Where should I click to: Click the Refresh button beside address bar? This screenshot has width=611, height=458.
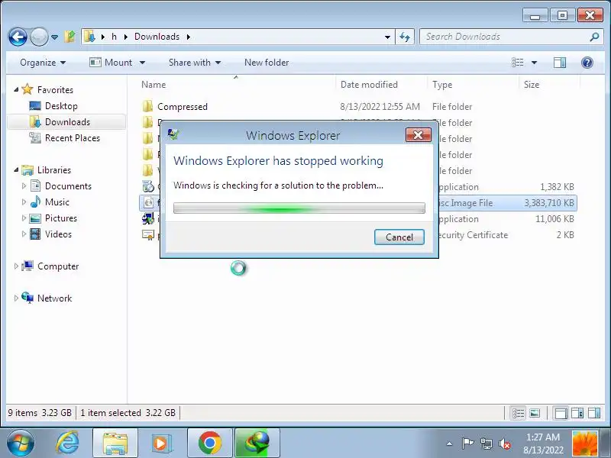click(x=405, y=37)
